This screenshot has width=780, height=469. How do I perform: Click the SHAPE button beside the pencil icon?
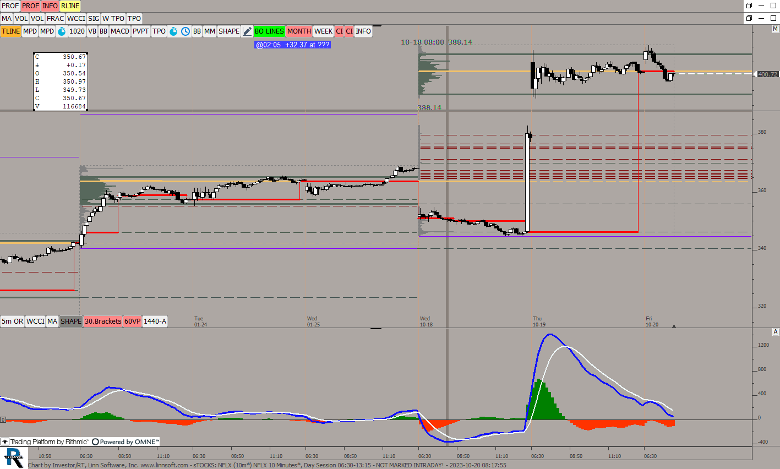229,31
